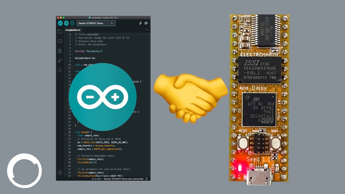
Task: Open the account profile icon in sidebar
Action: click(60, 172)
